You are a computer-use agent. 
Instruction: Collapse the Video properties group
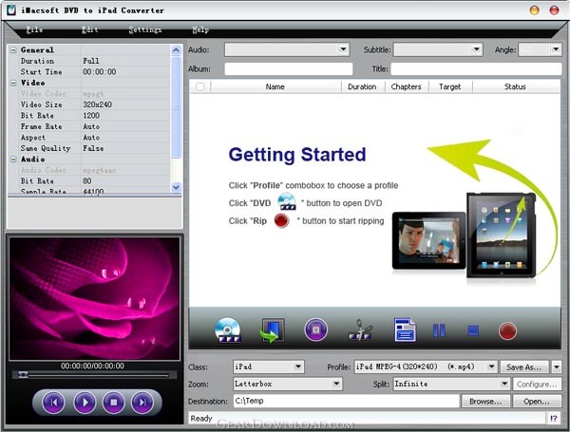coord(12,82)
